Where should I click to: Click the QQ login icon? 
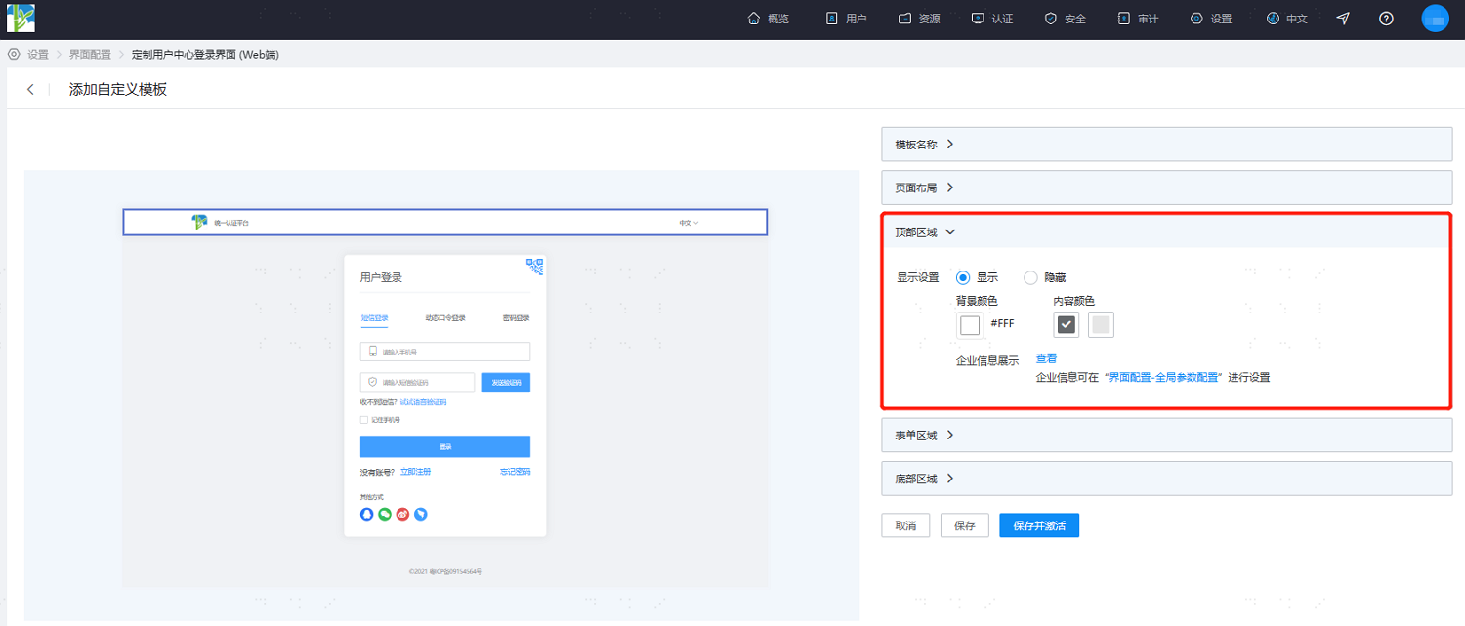pos(367,514)
